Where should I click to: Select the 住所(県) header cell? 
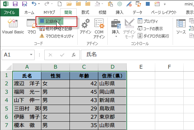112,76
